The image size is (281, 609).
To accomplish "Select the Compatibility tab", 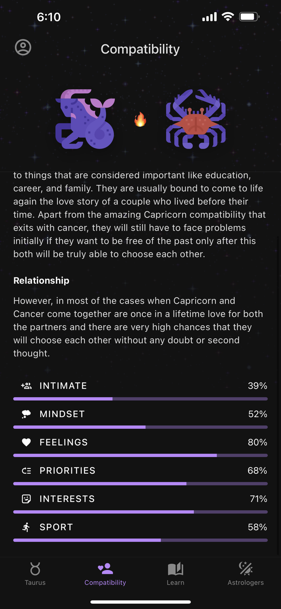I will [x=105, y=573].
